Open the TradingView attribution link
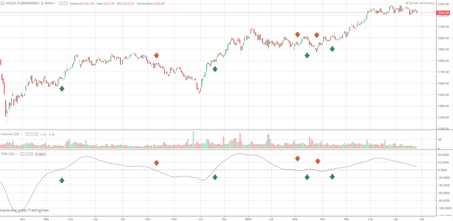This screenshot has width=453, height=221. (x=24, y=210)
